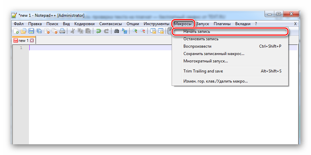Image resolution: width=311 pixels, height=155 pixels.
Task: Click the green Undo arrow icon
Action: point(99,31)
